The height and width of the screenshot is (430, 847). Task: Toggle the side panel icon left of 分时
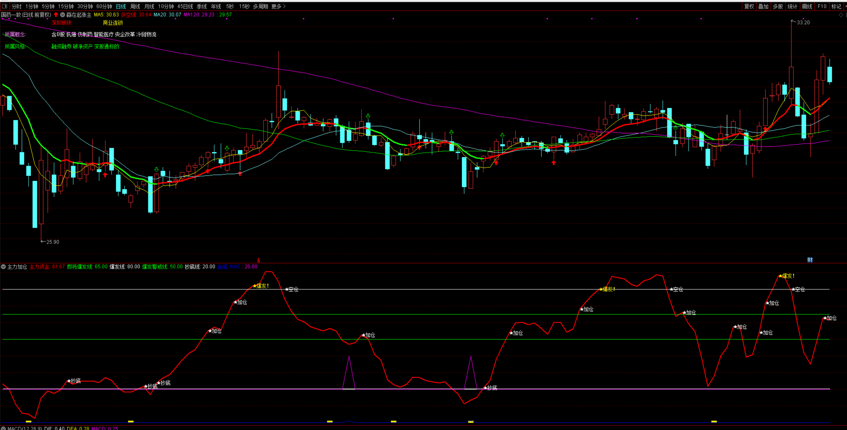click(x=5, y=6)
